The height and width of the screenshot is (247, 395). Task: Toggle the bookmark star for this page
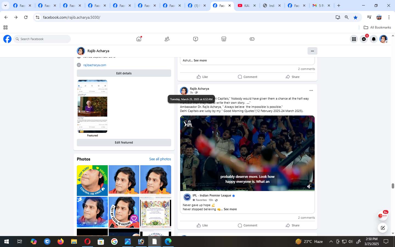pyautogui.click(x=356, y=17)
